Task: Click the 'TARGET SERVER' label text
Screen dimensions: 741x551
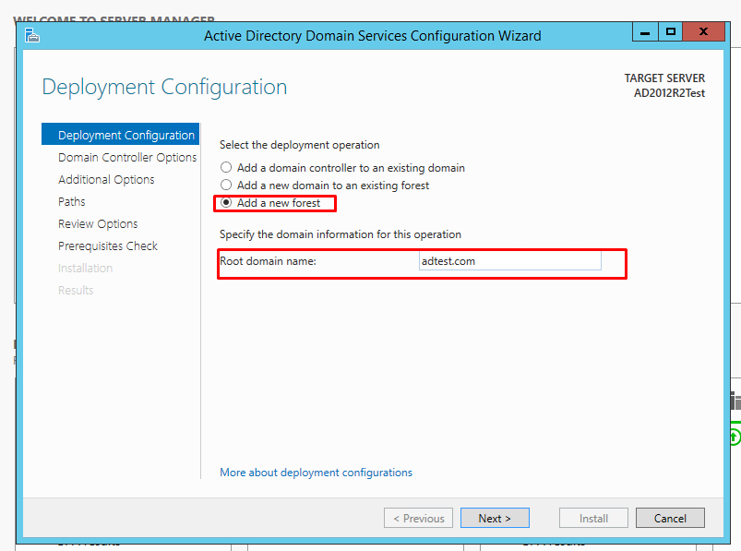Action: (664, 78)
